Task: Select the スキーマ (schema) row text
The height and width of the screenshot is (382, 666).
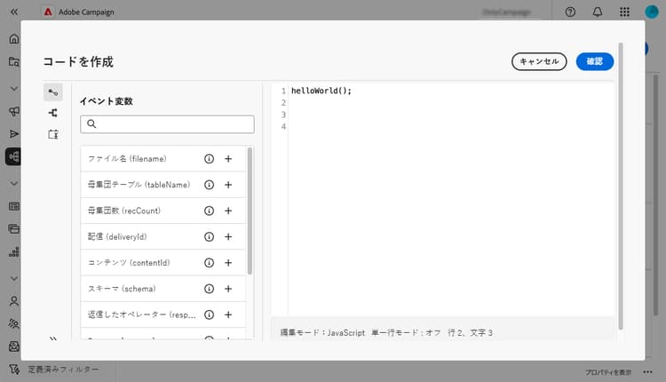Action: (122, 289)
